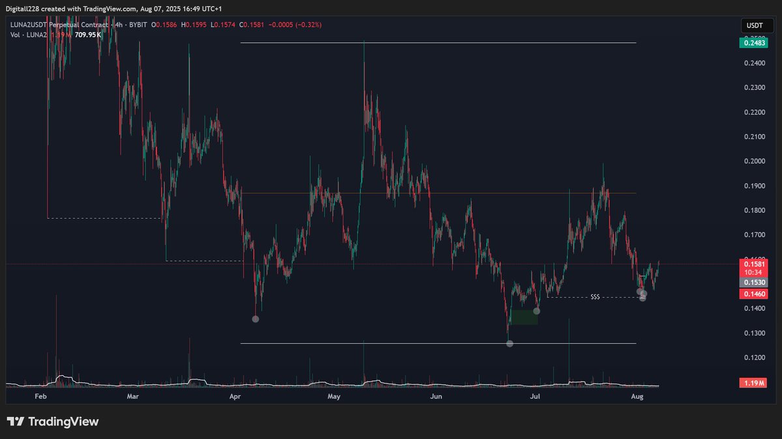Image resolution: width=782 pixels, height=439 pixels.
Task: Click the Jul label on time axis
Action: pos(536,396)
